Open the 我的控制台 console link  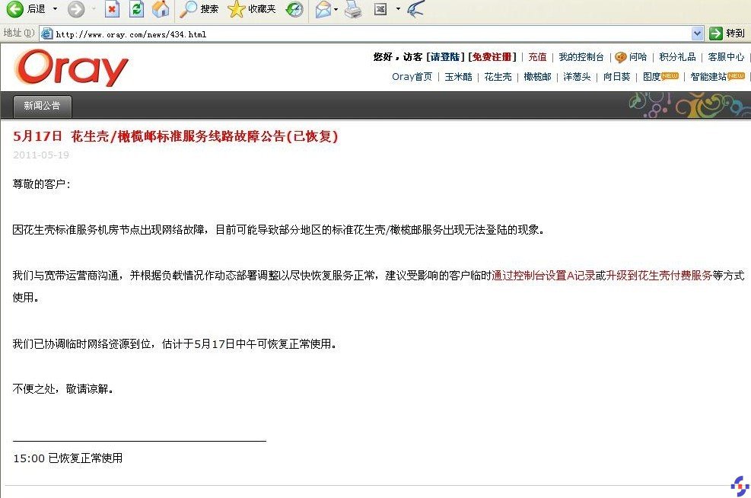click(581, 57)
